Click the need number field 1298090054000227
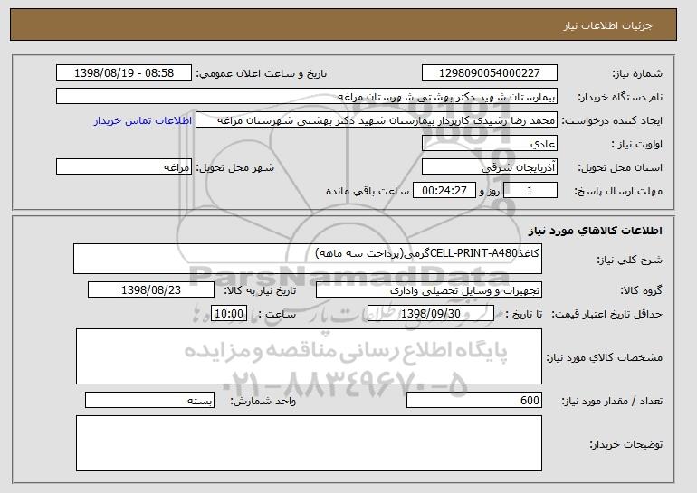Viewport: 697px width, 493px height. (490, 73)
